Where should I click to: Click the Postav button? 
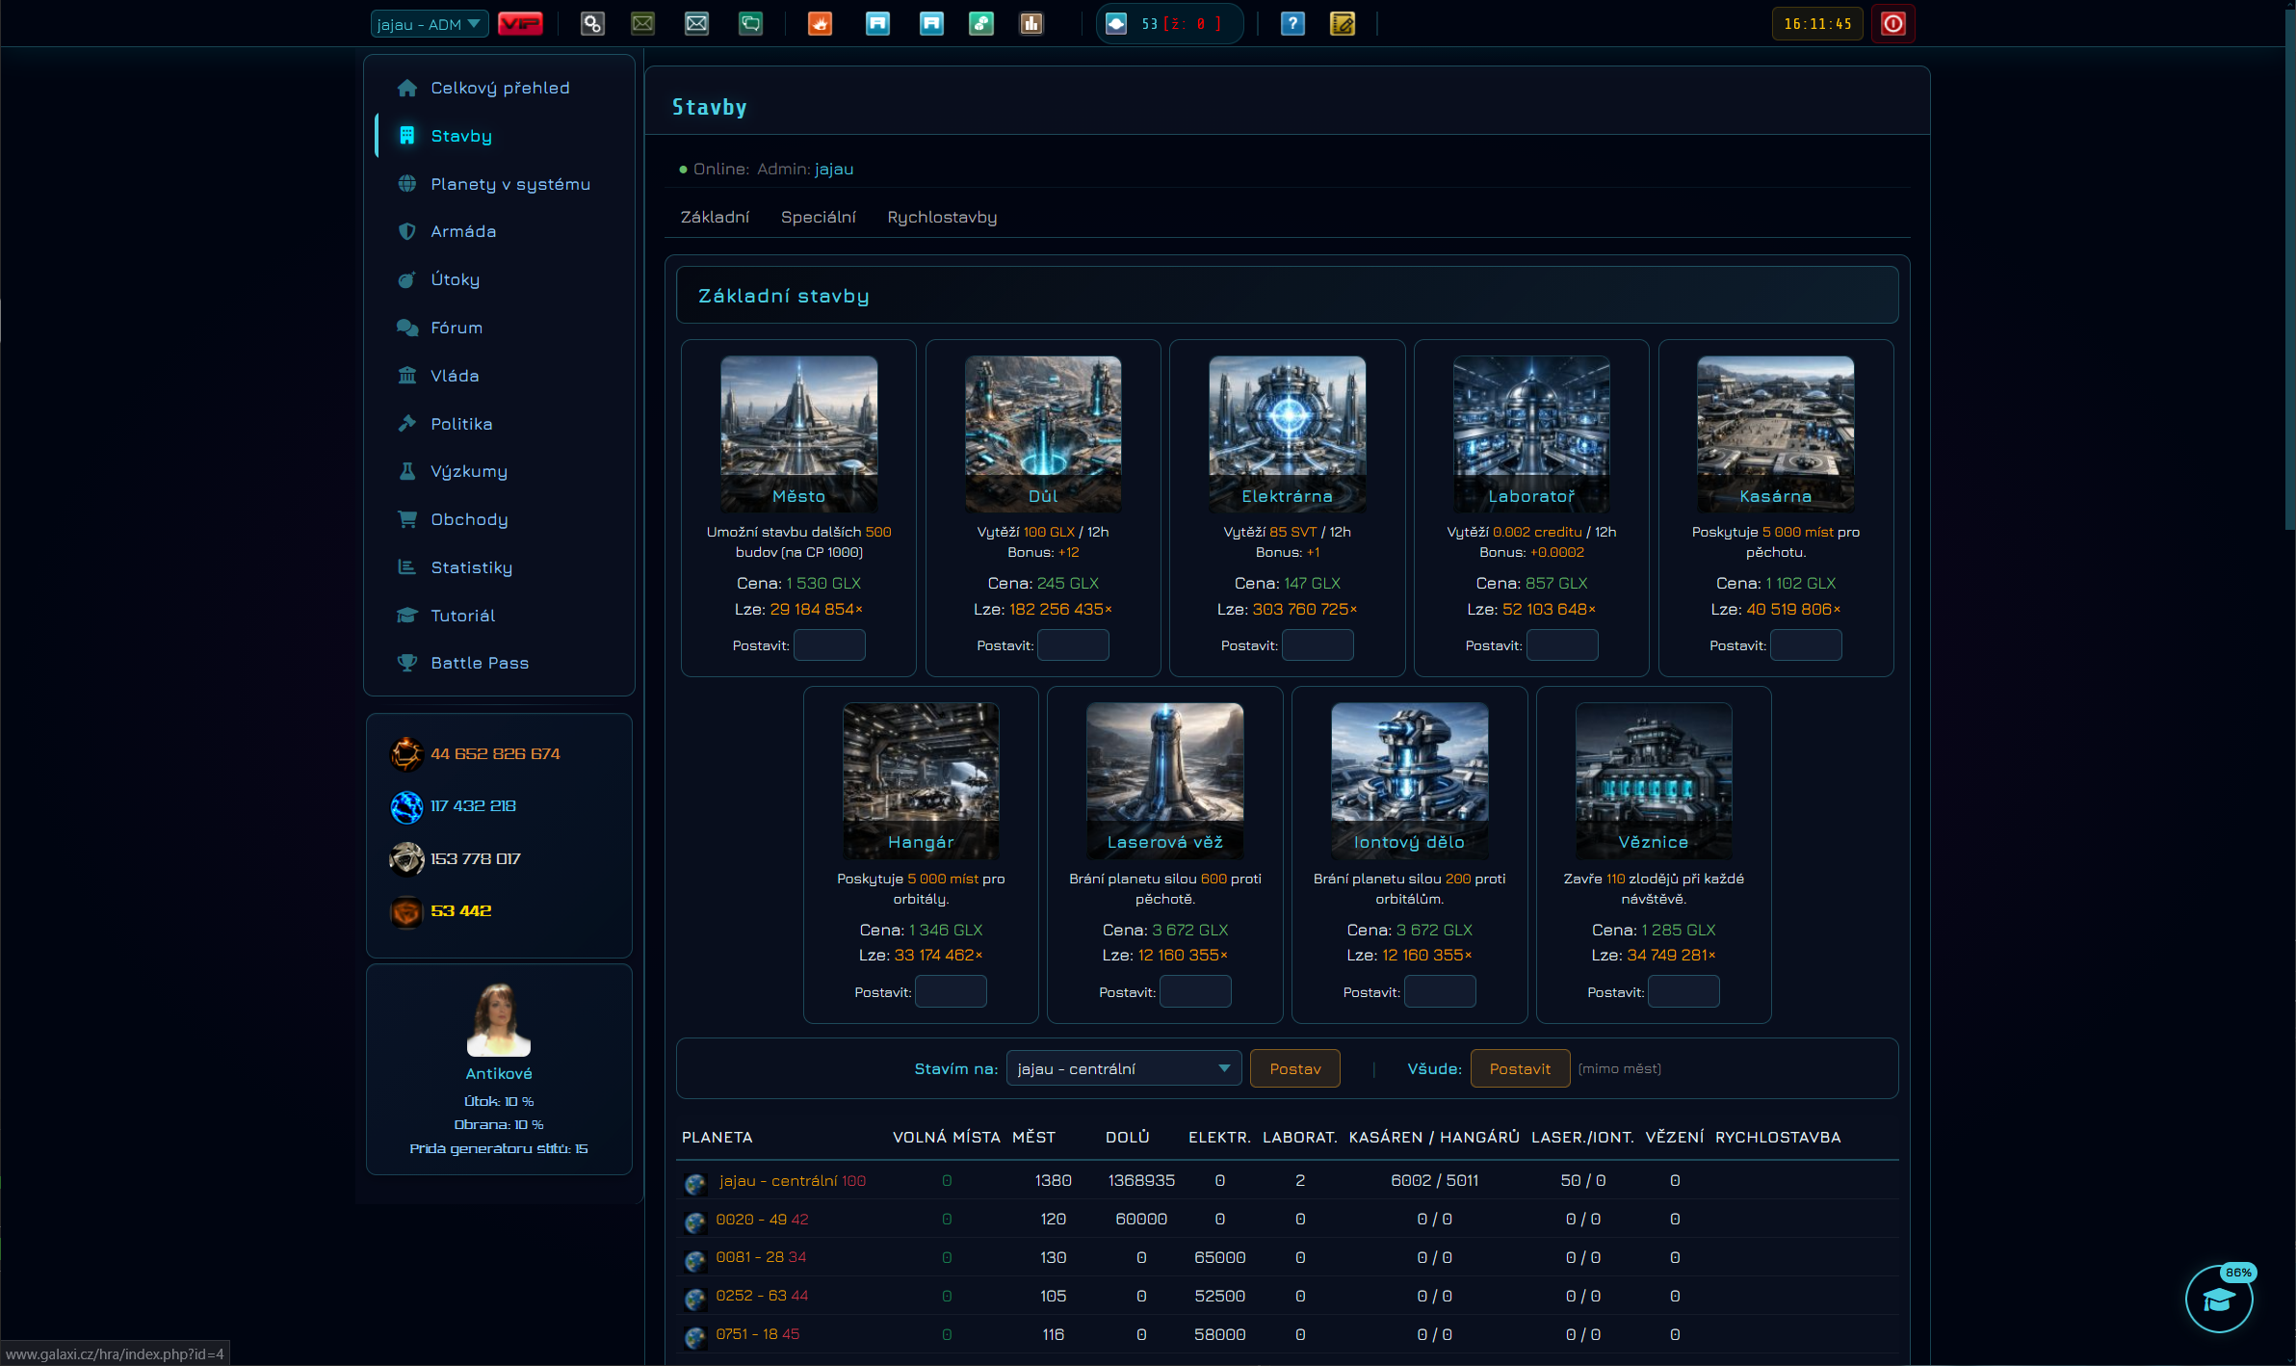coord(1294,1068)
